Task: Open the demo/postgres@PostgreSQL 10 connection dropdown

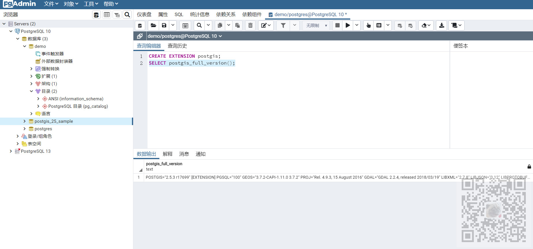Action: coord(185,36)
